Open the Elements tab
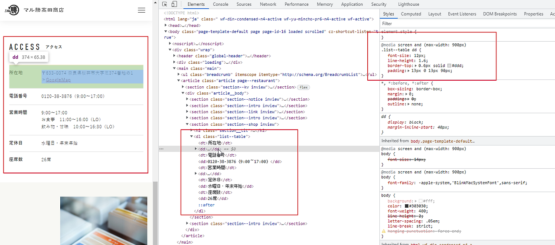The height and width of the screenshot is (245, 555). [196, 4]
